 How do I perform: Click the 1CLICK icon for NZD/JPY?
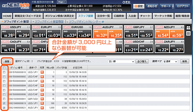159,27
